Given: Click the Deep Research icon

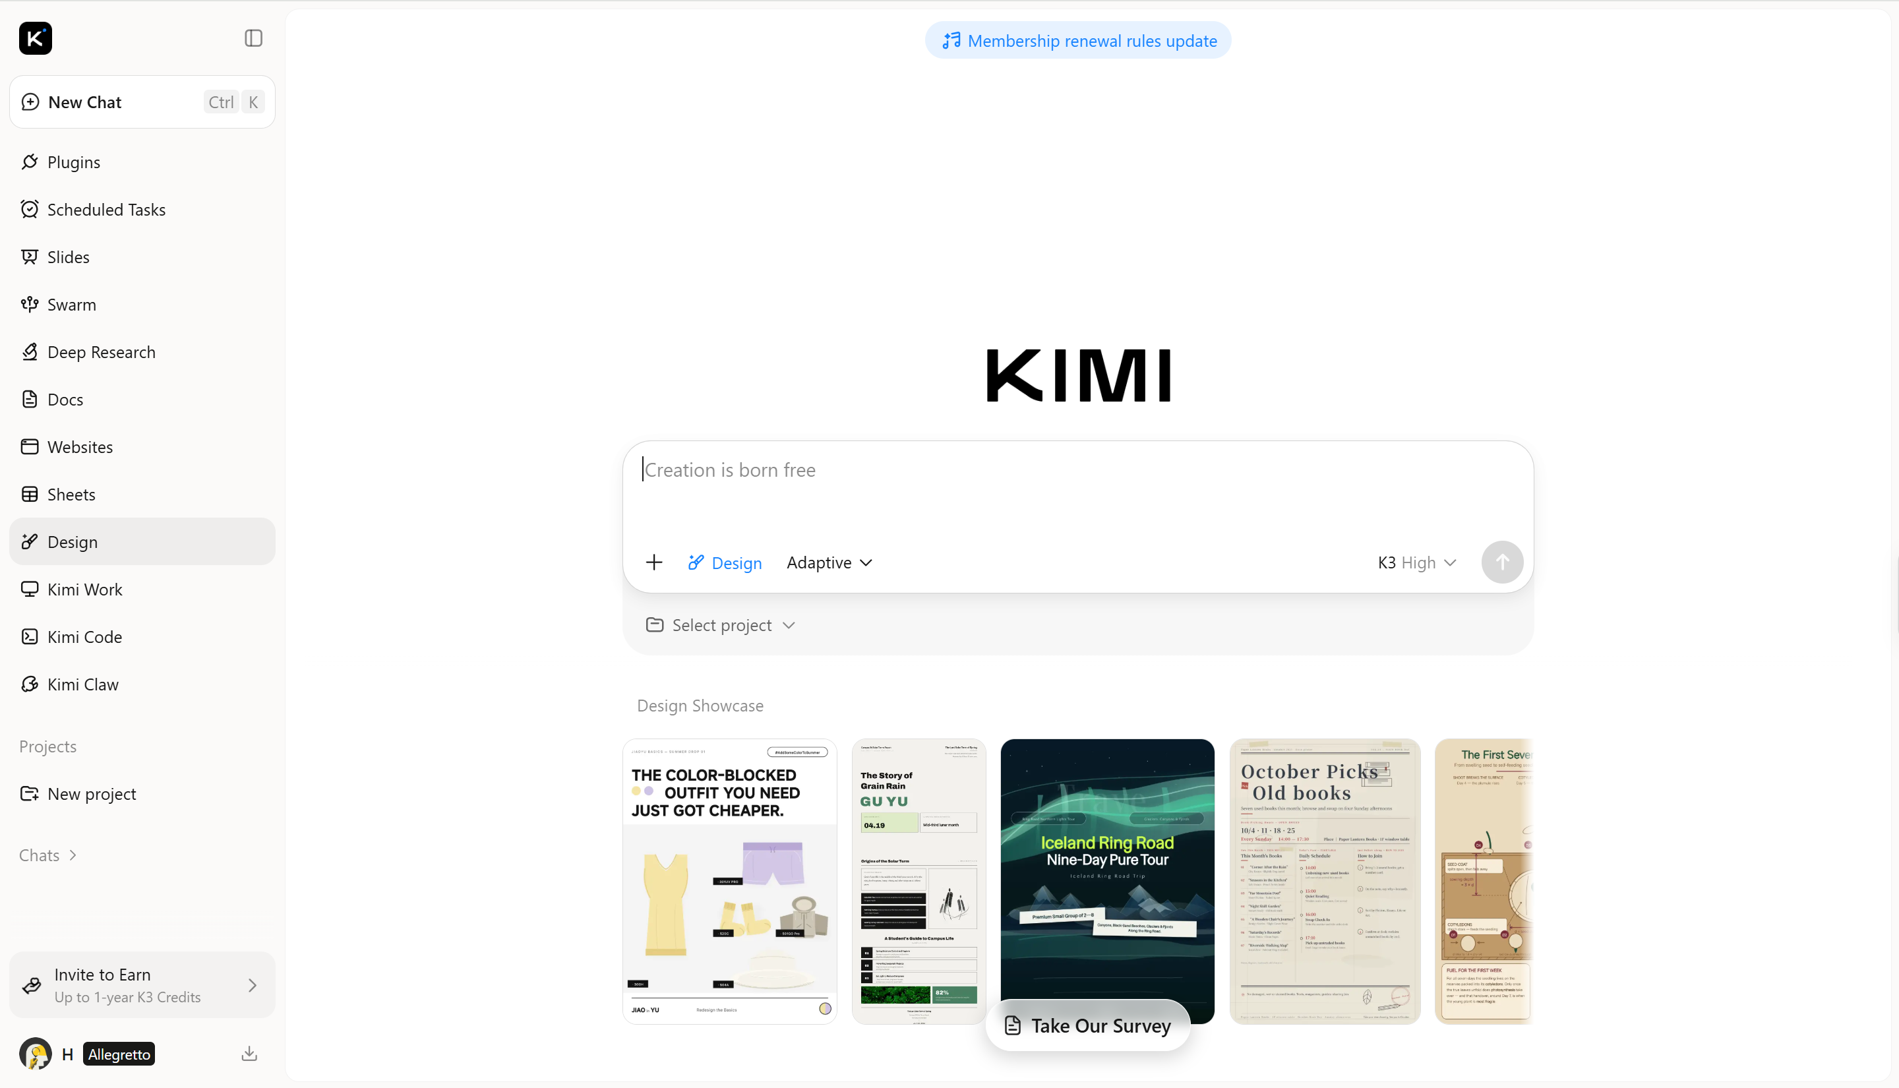Looking at the screenshot, I should [x=30, y=352].
